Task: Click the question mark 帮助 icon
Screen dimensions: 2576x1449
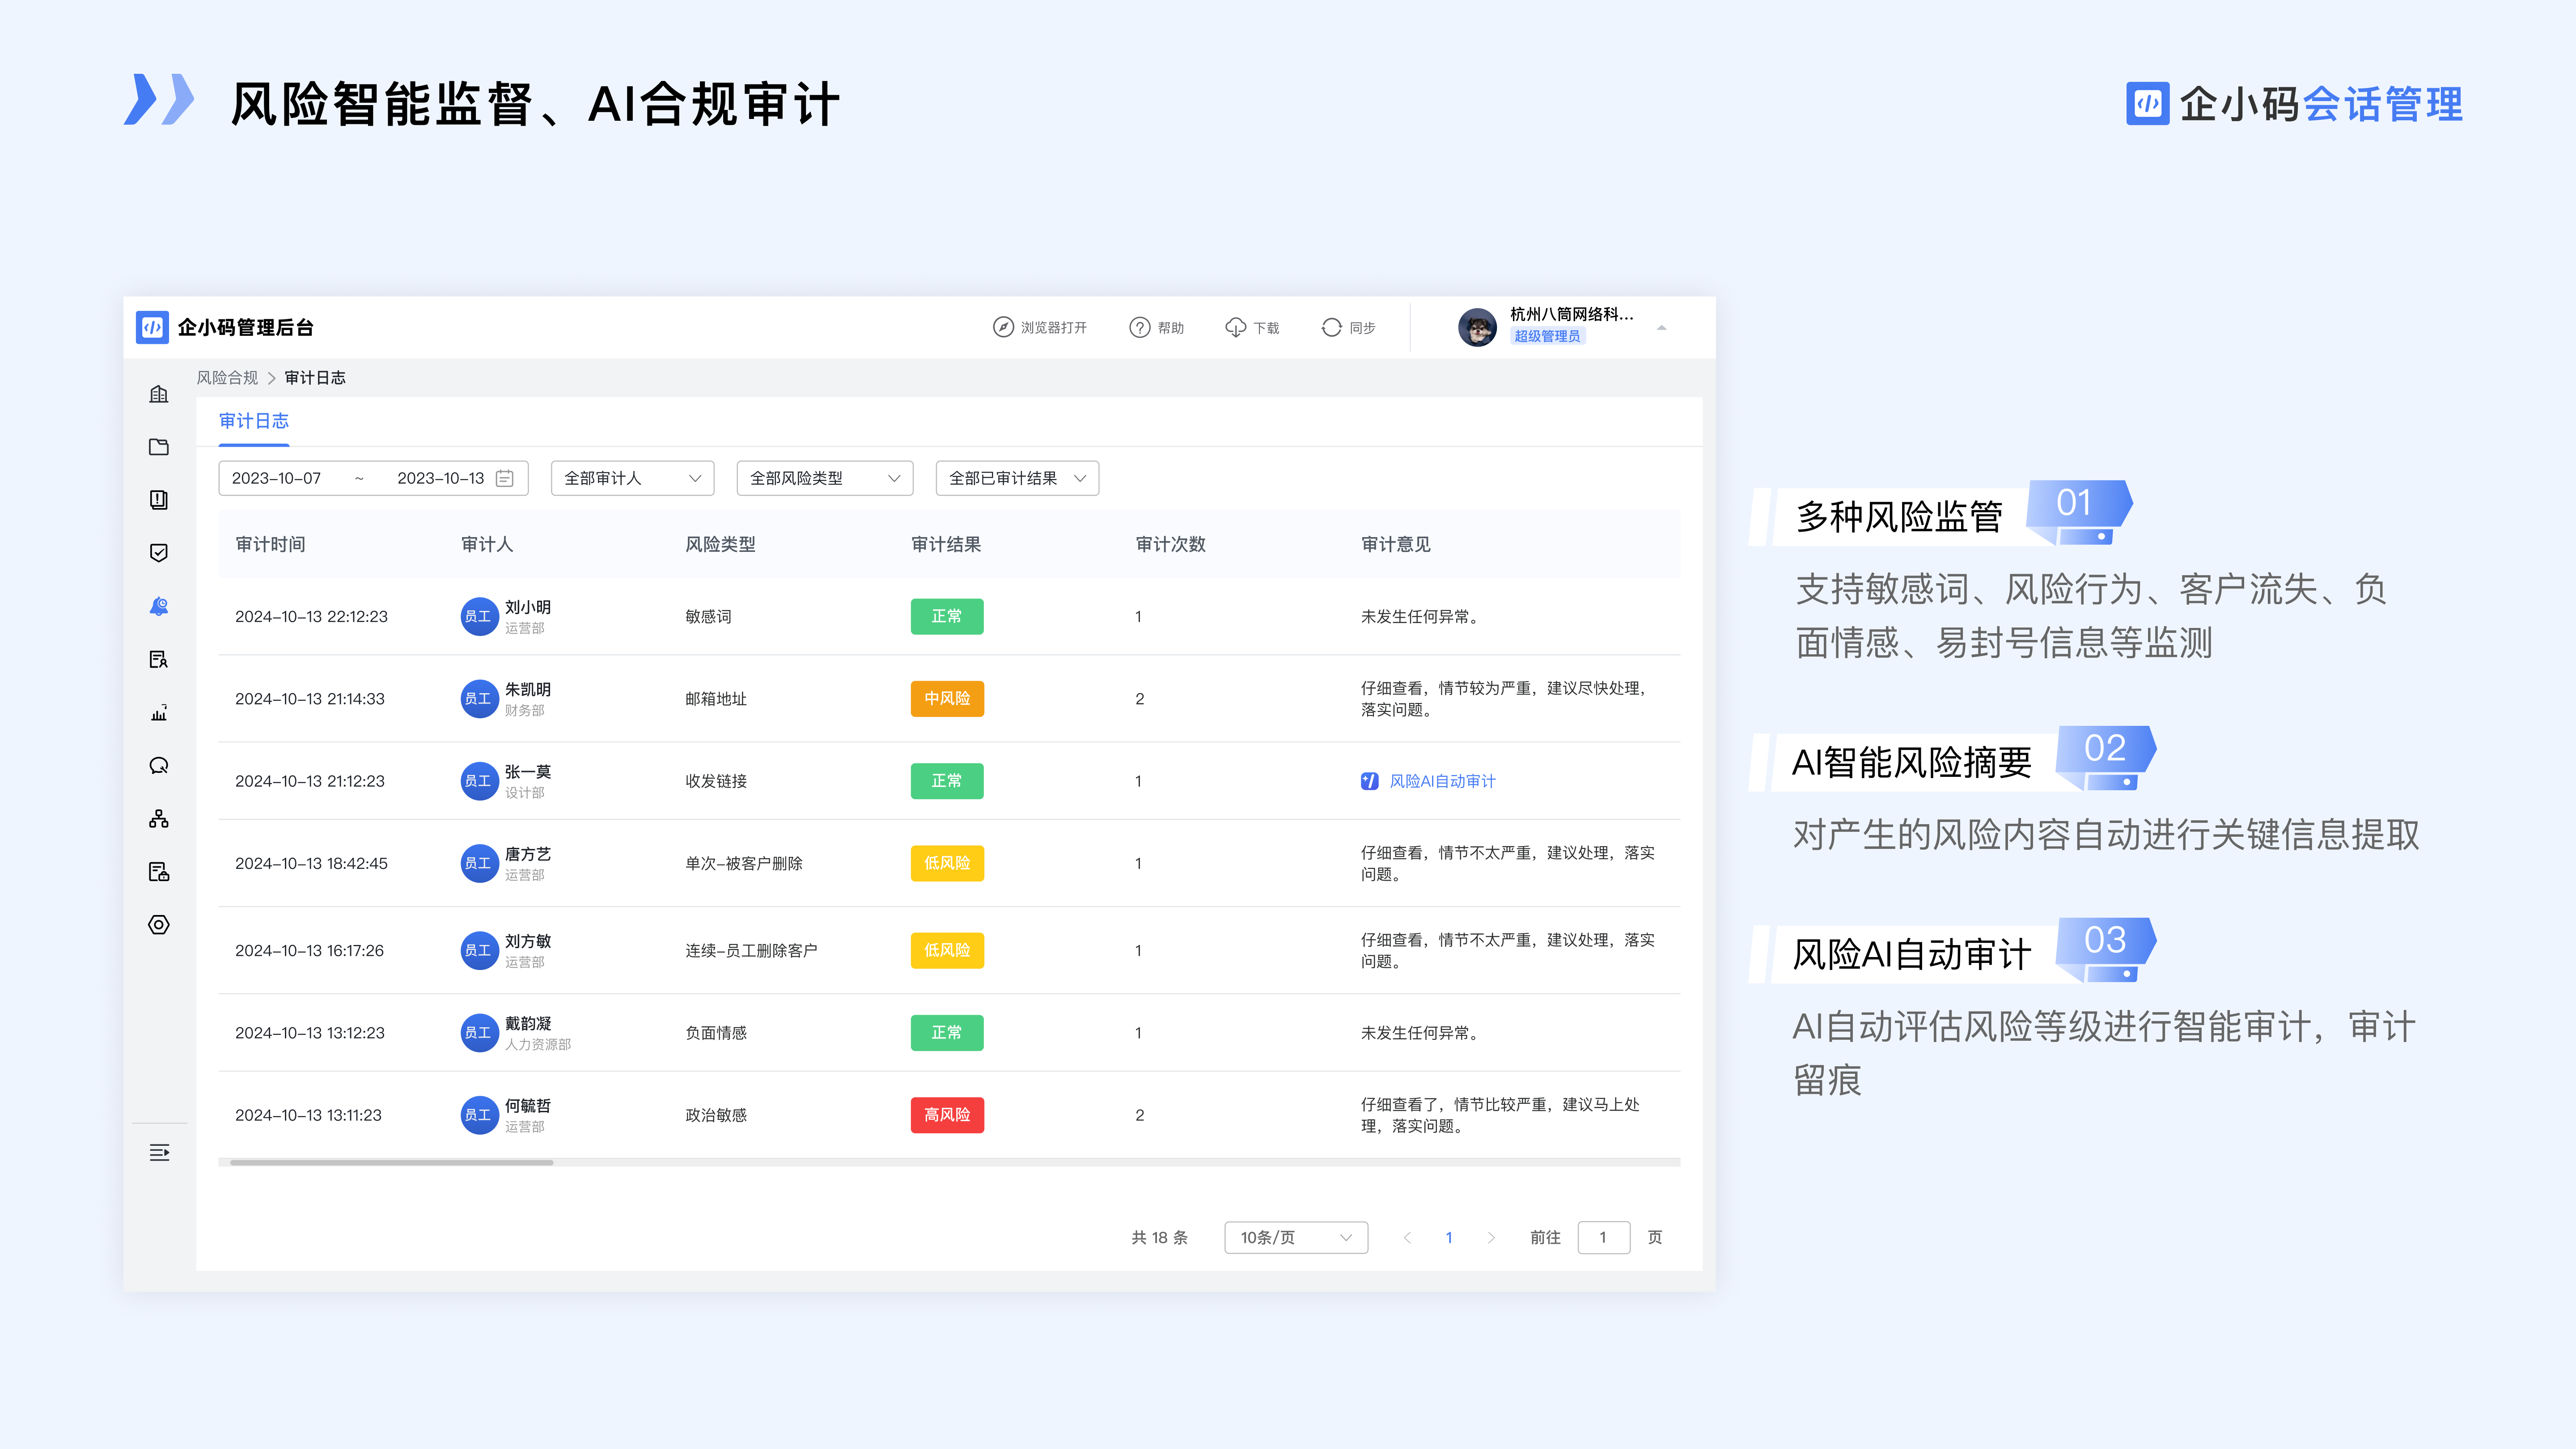Action: [x=1140, y=328]
